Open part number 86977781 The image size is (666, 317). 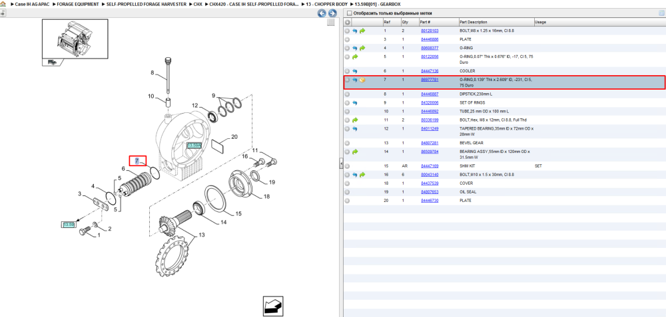coord(430,79)
